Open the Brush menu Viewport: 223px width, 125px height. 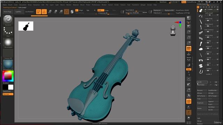pyautogui.click(x=10, y=5)
